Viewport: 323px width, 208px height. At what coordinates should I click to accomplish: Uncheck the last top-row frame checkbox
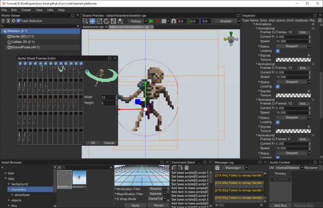pyautogui.click(x=81, y=63)
